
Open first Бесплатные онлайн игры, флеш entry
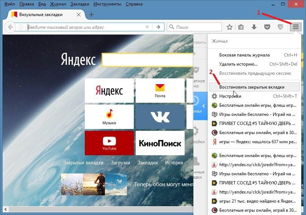click(x=254, y=105)
